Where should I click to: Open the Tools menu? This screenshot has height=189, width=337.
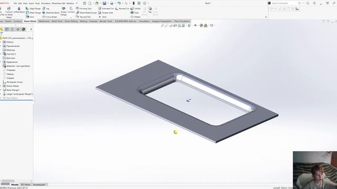point(37,4)
